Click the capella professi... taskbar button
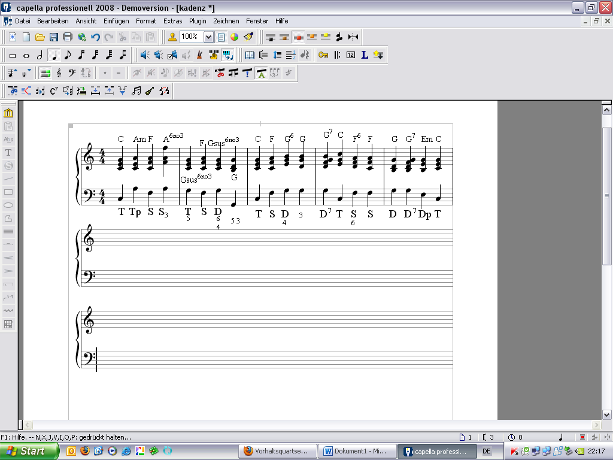Image resolution: width=613 pixels, height=460 pixels. pyautogui.click(x=437, y=451)
